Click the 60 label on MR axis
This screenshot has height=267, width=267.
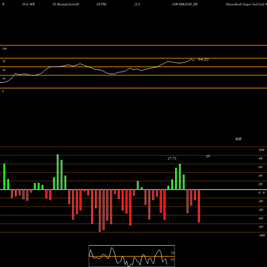[261, 167]
